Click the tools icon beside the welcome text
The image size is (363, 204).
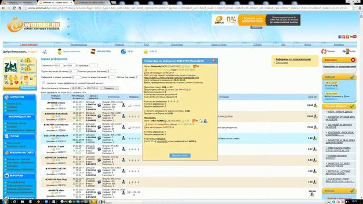coord(44,52)
